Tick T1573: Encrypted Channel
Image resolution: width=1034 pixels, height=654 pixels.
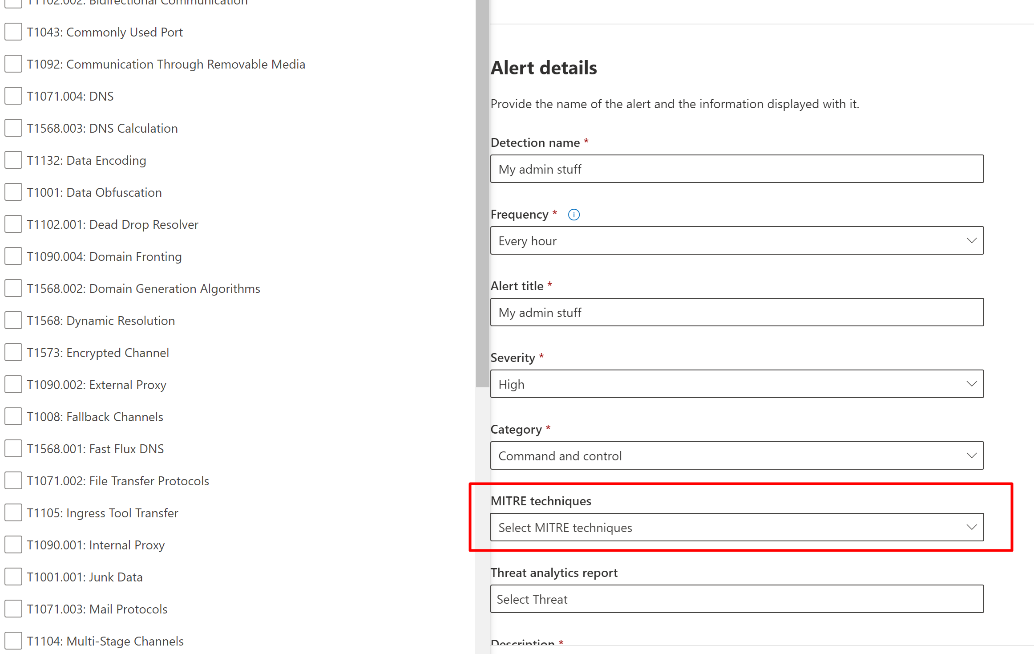(13, 353)
